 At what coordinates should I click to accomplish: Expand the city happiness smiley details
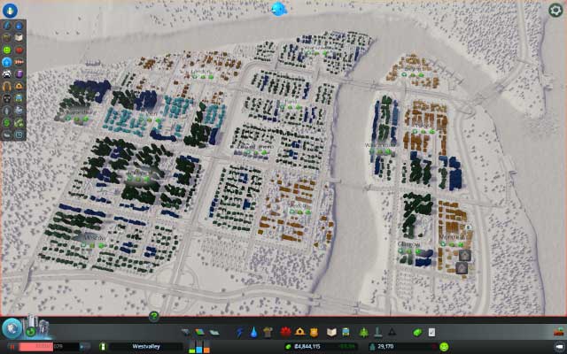click(x=444, y=347)
